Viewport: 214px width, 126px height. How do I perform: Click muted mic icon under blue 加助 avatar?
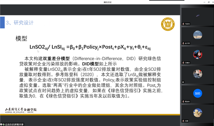[x=183, y=102]
